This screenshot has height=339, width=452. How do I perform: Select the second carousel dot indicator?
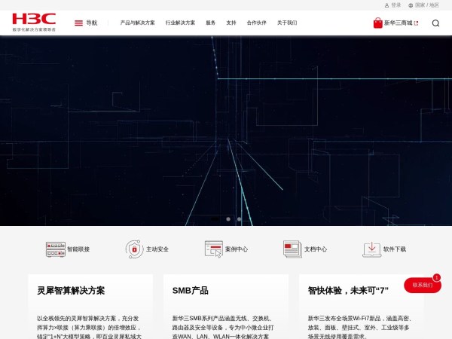tap(240, 219)
